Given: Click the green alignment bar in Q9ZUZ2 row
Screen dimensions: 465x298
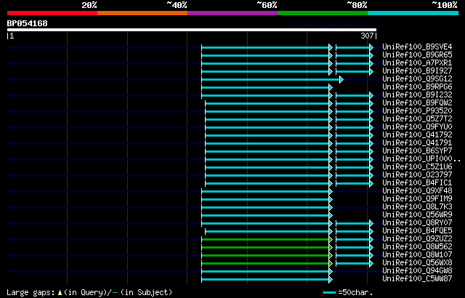Looking at the screenshot, I should (x=267, y=240).
